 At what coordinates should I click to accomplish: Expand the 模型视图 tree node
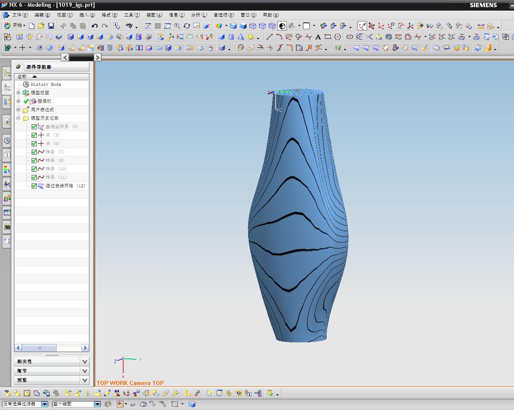click(x=18, y=93)
